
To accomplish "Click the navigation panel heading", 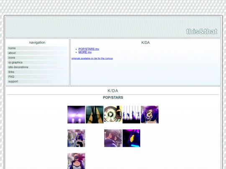I will (37, 43).
